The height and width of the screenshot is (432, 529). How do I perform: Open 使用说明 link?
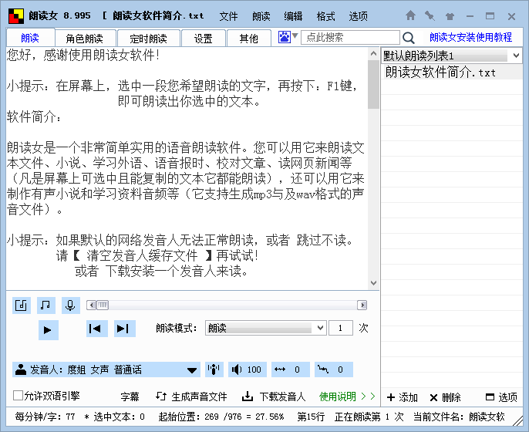pyautogui.click(x=347, y=397)
